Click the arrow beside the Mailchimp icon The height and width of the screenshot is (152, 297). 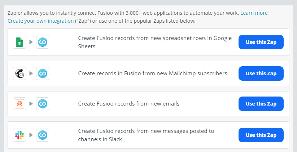[x=31, y=73]
